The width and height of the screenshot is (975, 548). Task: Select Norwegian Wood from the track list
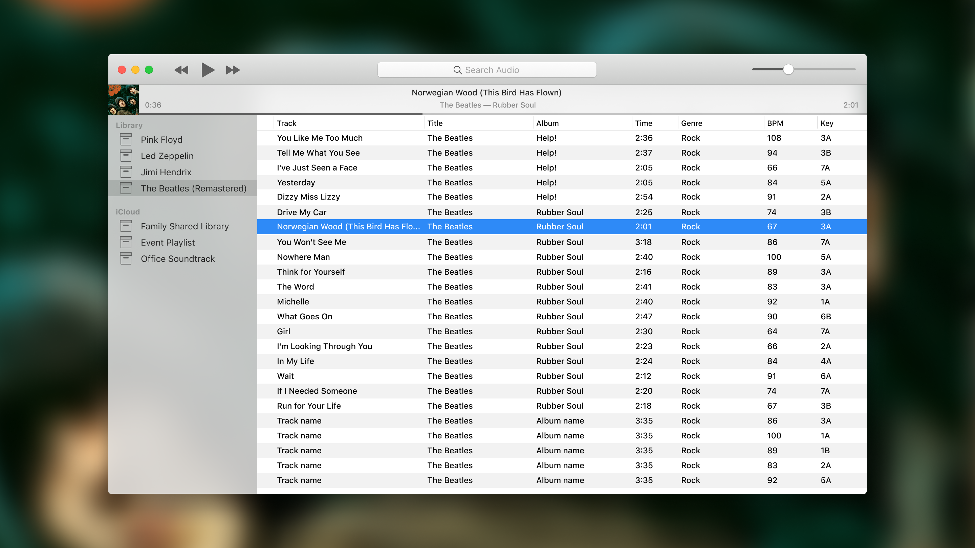[x=349, y=226]
